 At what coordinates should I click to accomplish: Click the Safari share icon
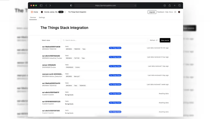coord(169,5)
